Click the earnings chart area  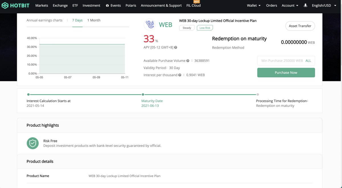(x=82, y=56)
